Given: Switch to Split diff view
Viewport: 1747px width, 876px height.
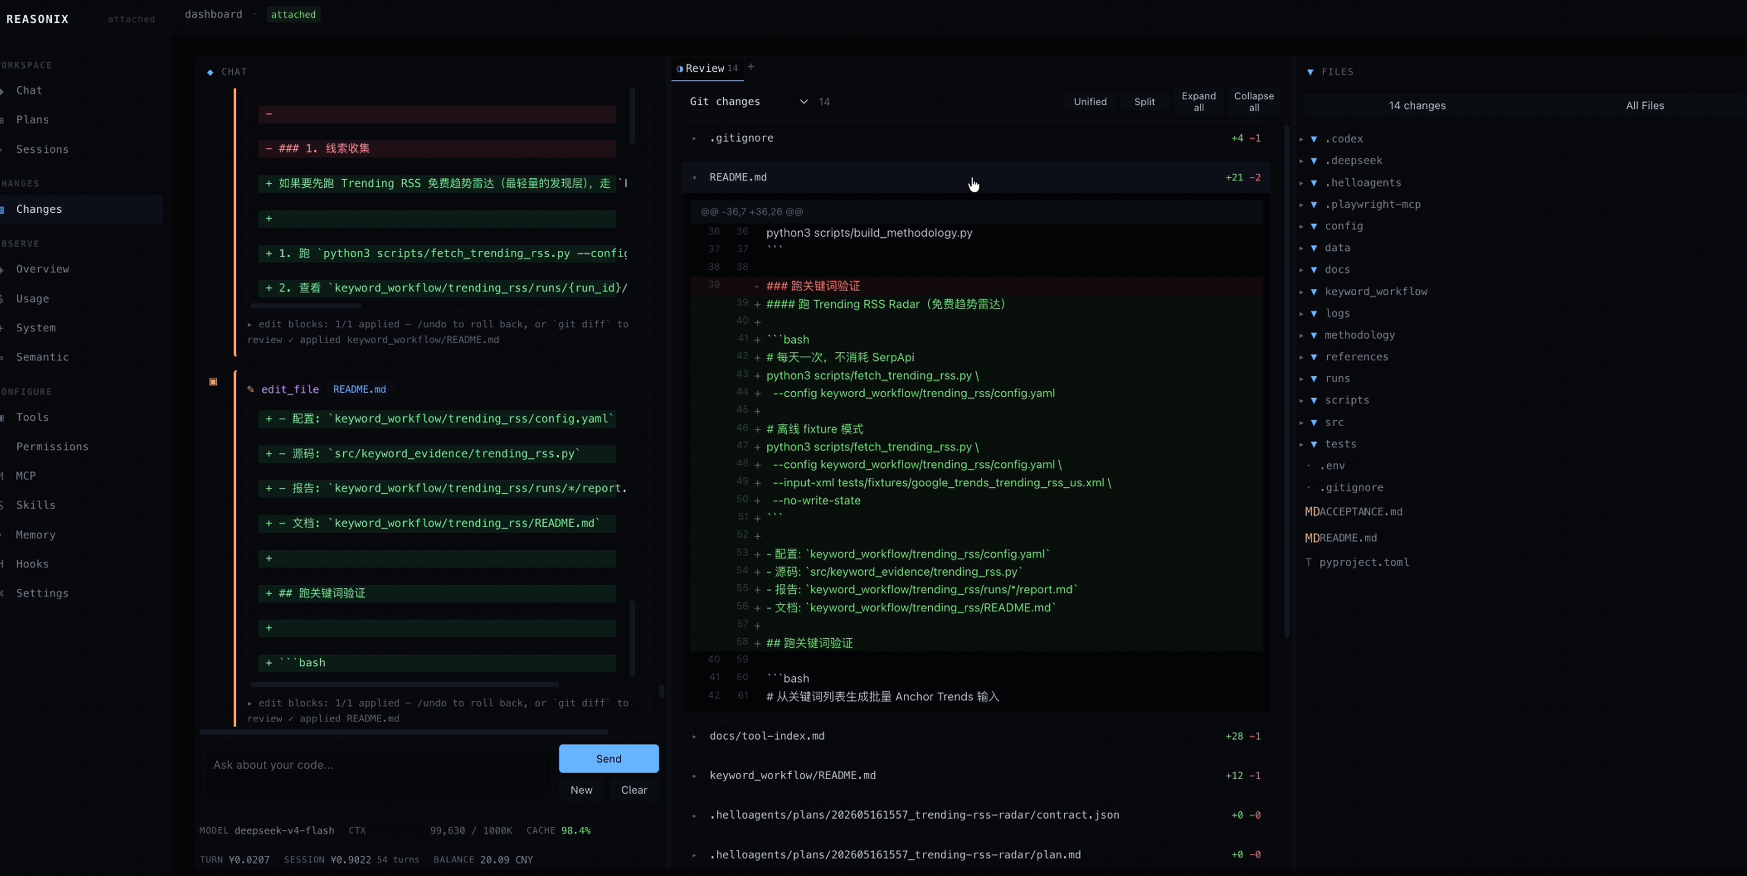Looking at the screenshot, I should coord(1144,102).
